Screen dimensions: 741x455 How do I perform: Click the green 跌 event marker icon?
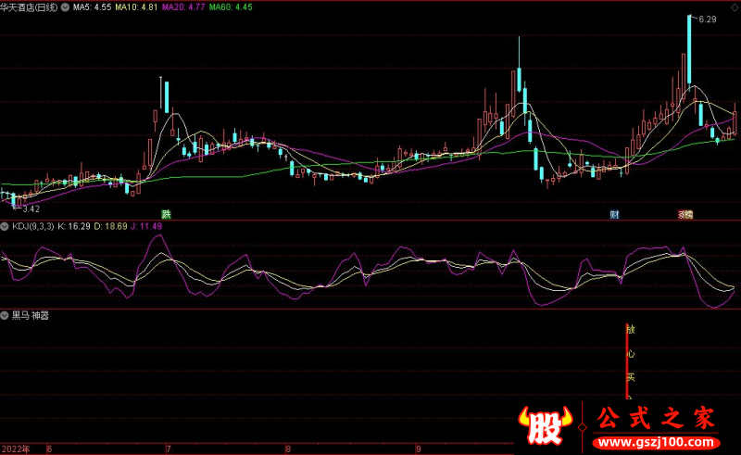[167, 213]
